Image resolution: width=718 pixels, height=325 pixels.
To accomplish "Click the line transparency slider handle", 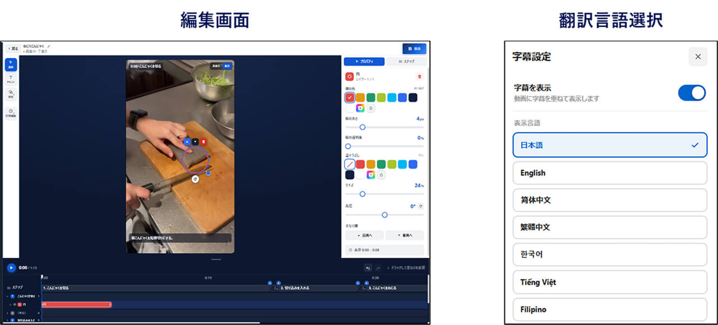I will click(348, 146).
